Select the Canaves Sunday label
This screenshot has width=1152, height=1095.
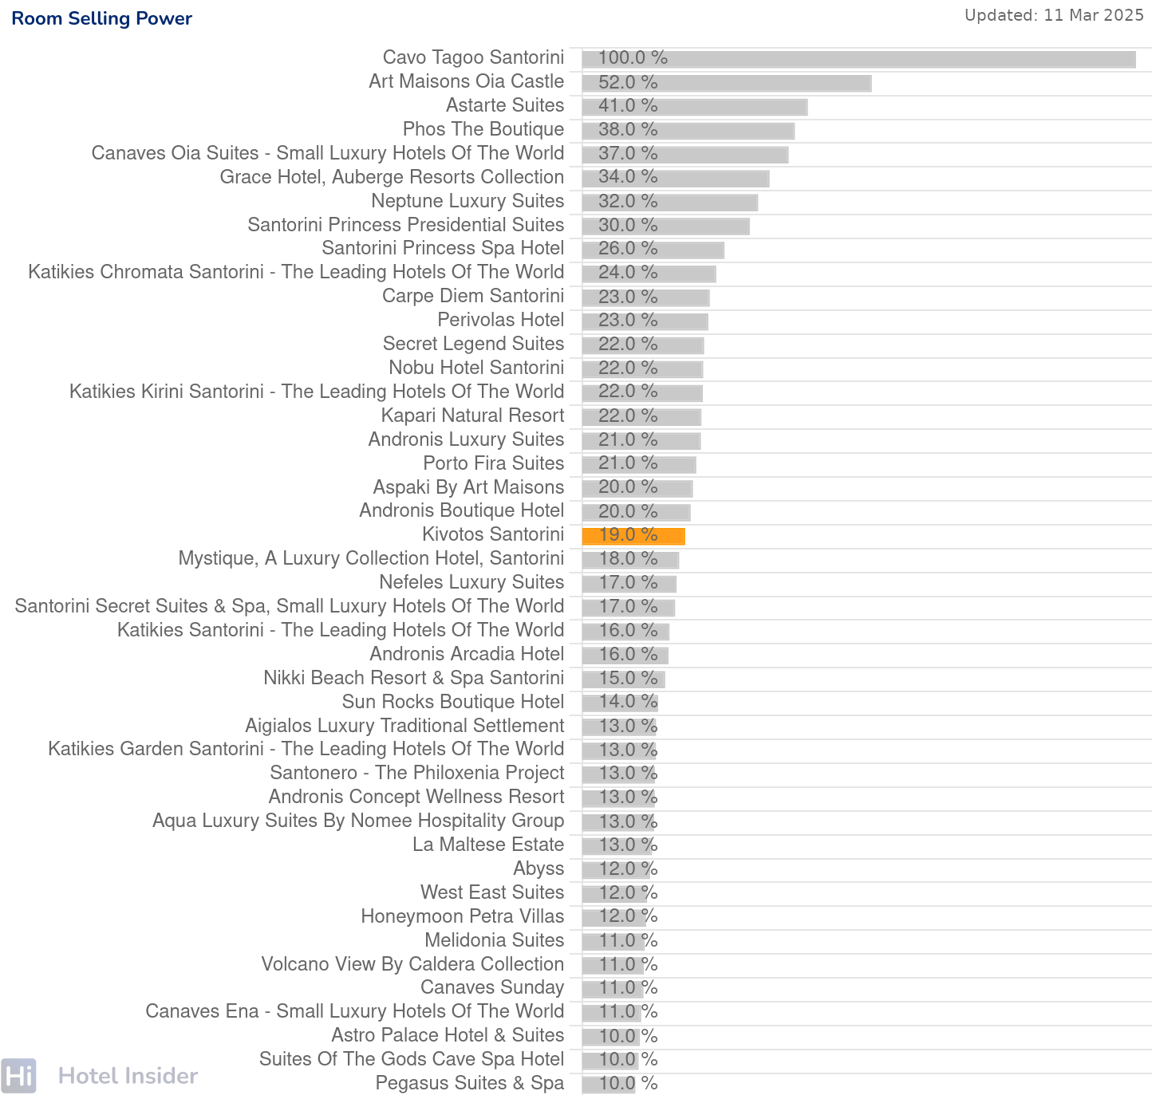tap(492, 987)
